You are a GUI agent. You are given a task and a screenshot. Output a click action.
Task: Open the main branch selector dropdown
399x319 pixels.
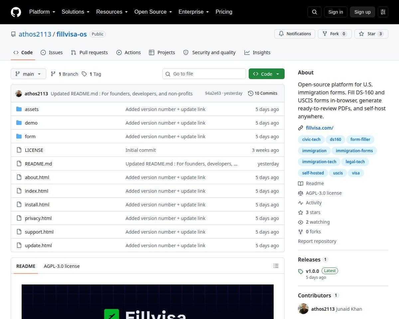(28, 74)
